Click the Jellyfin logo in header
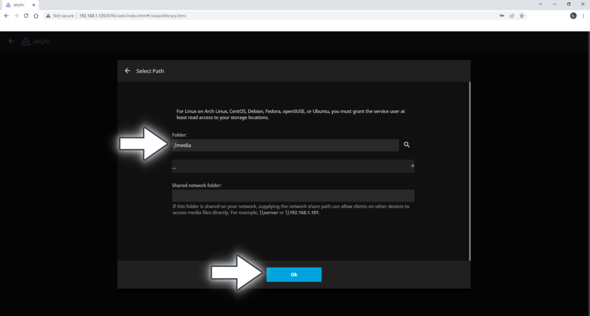The height and width of the screenshot is (316, 590). pyautogui.click(x=36, y=42)
